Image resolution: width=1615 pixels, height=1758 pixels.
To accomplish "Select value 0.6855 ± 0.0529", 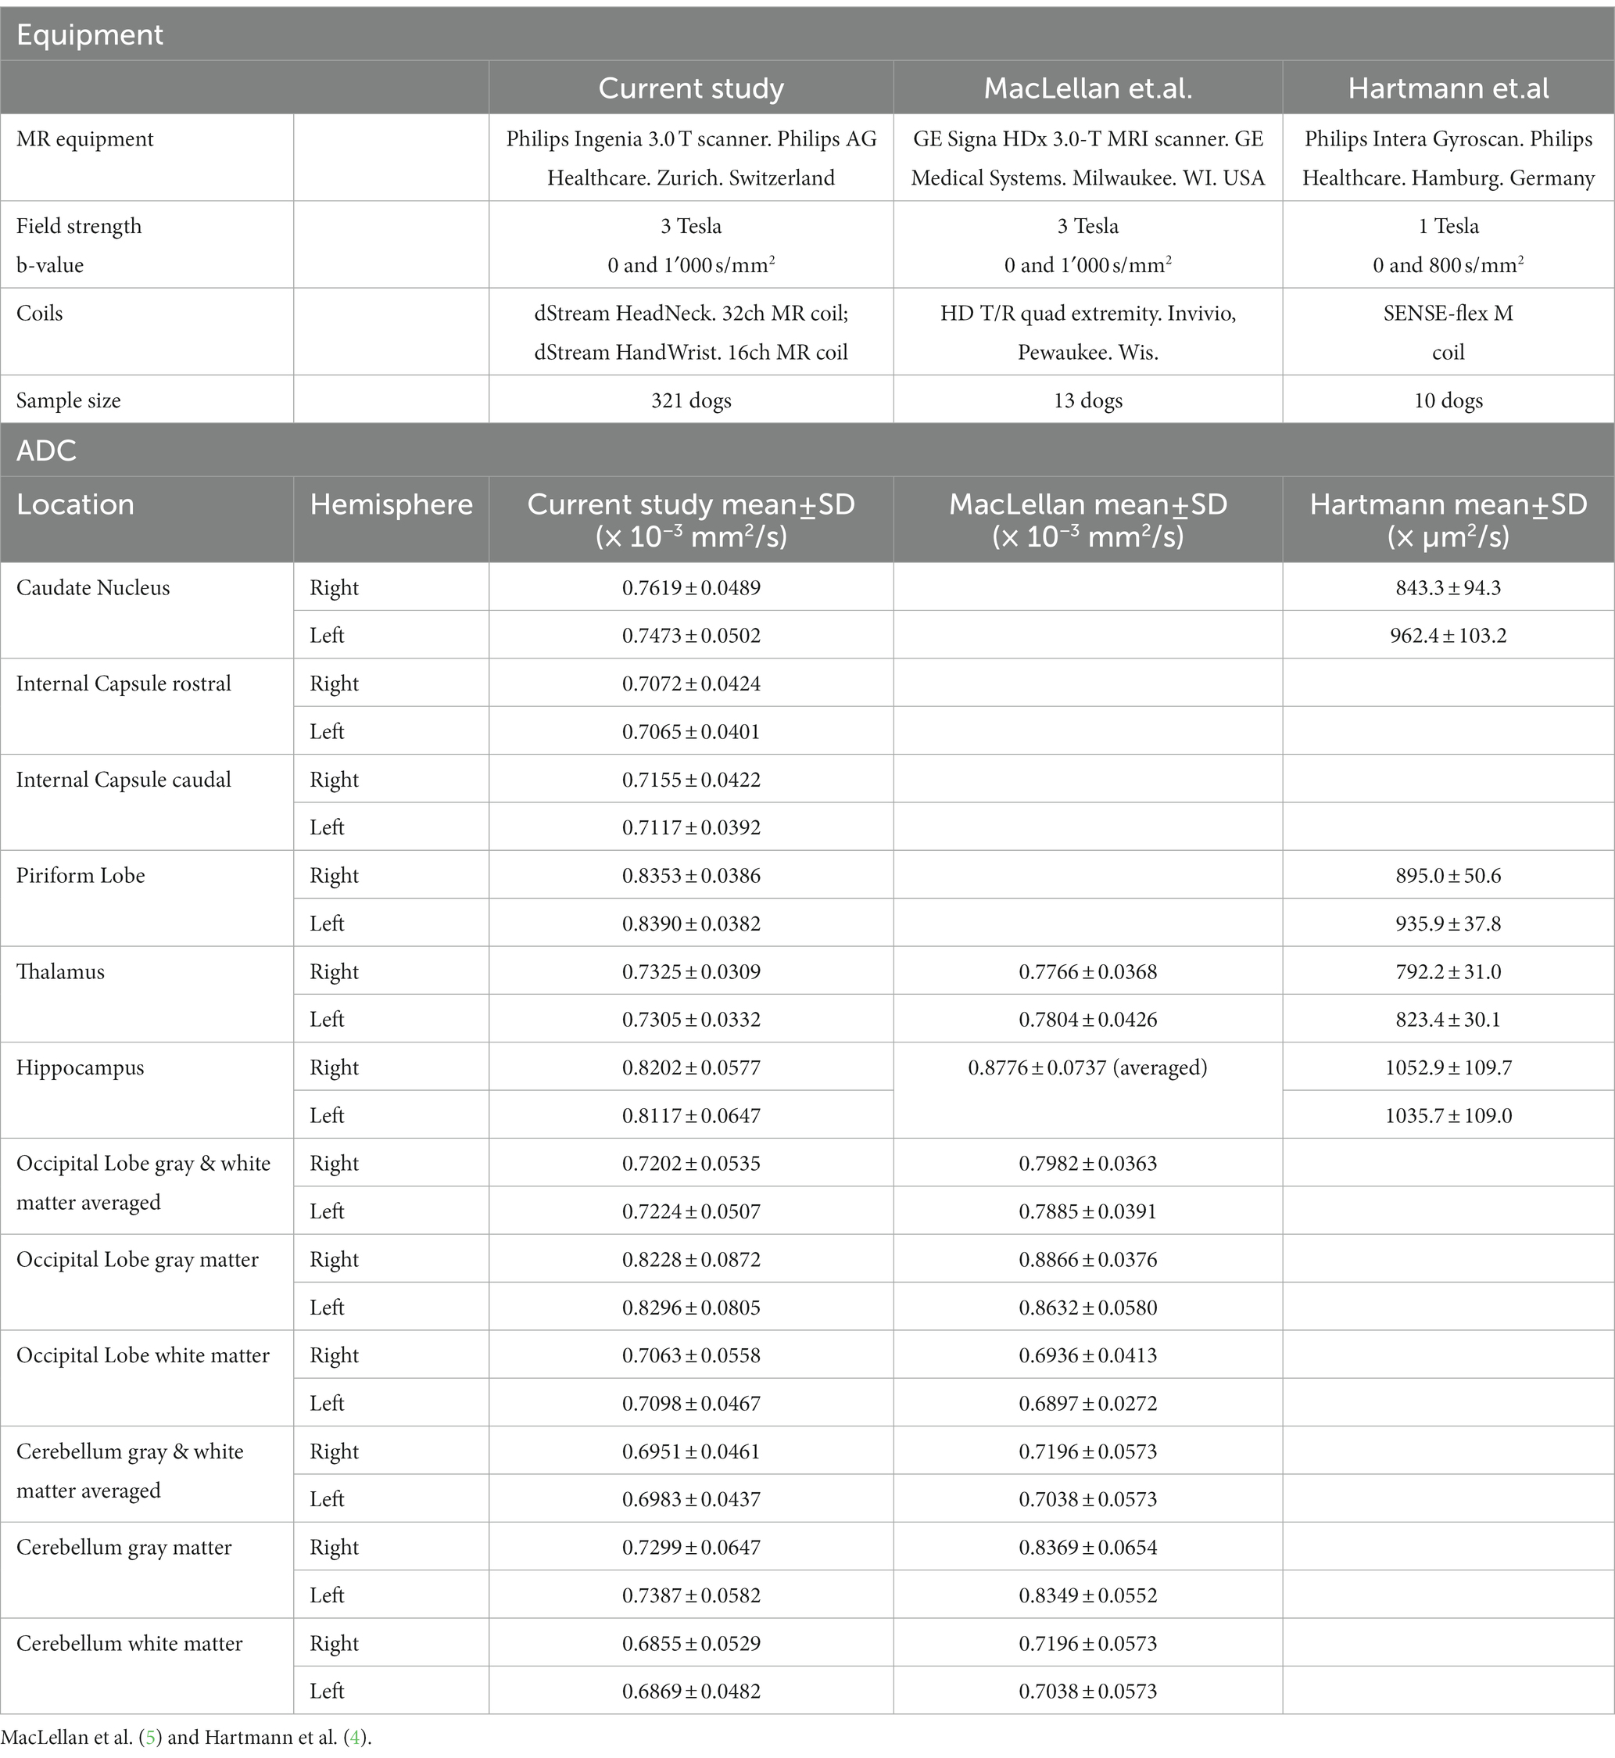I will (x=691, y=1644).
